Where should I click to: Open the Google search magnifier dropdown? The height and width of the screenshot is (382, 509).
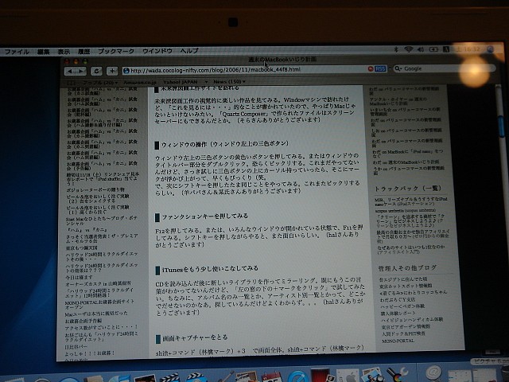coord(397,69)
